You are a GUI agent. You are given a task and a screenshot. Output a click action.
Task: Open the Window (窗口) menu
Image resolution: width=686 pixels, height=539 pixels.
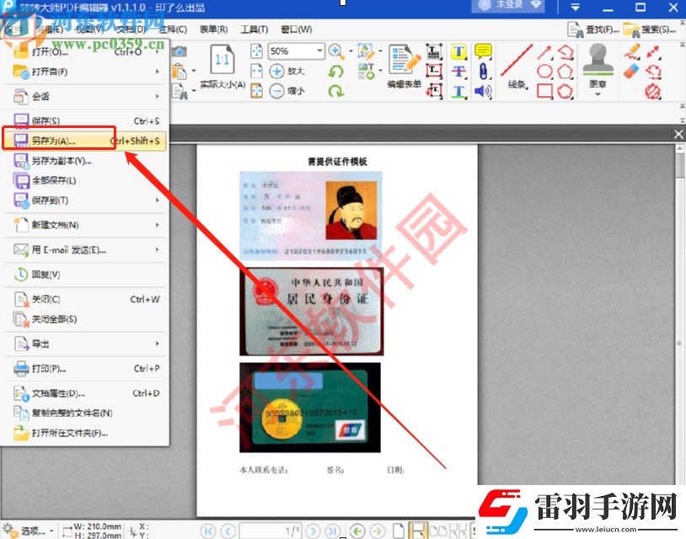pyautogui.click(x=296, y=29)
